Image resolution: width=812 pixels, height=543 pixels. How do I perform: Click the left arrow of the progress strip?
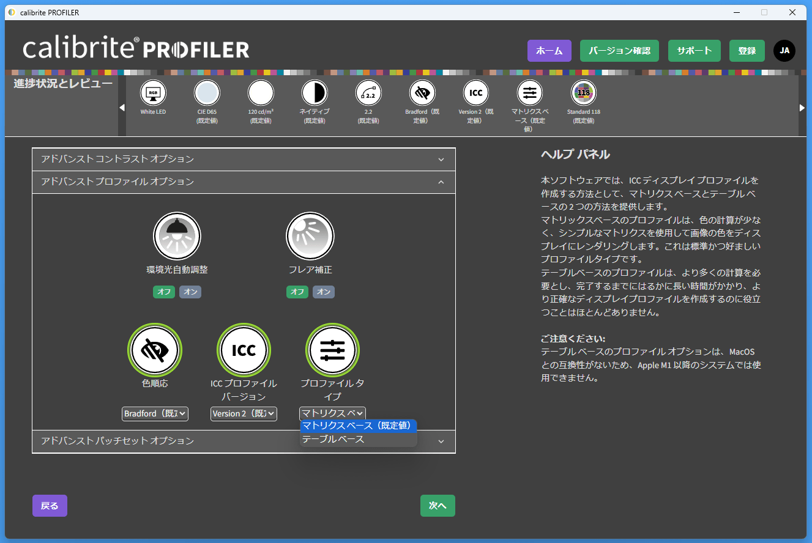coord(122,107)
